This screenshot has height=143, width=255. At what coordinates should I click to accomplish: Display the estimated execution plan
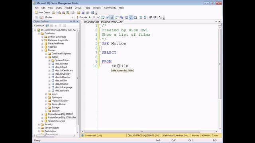pos(103,17)
